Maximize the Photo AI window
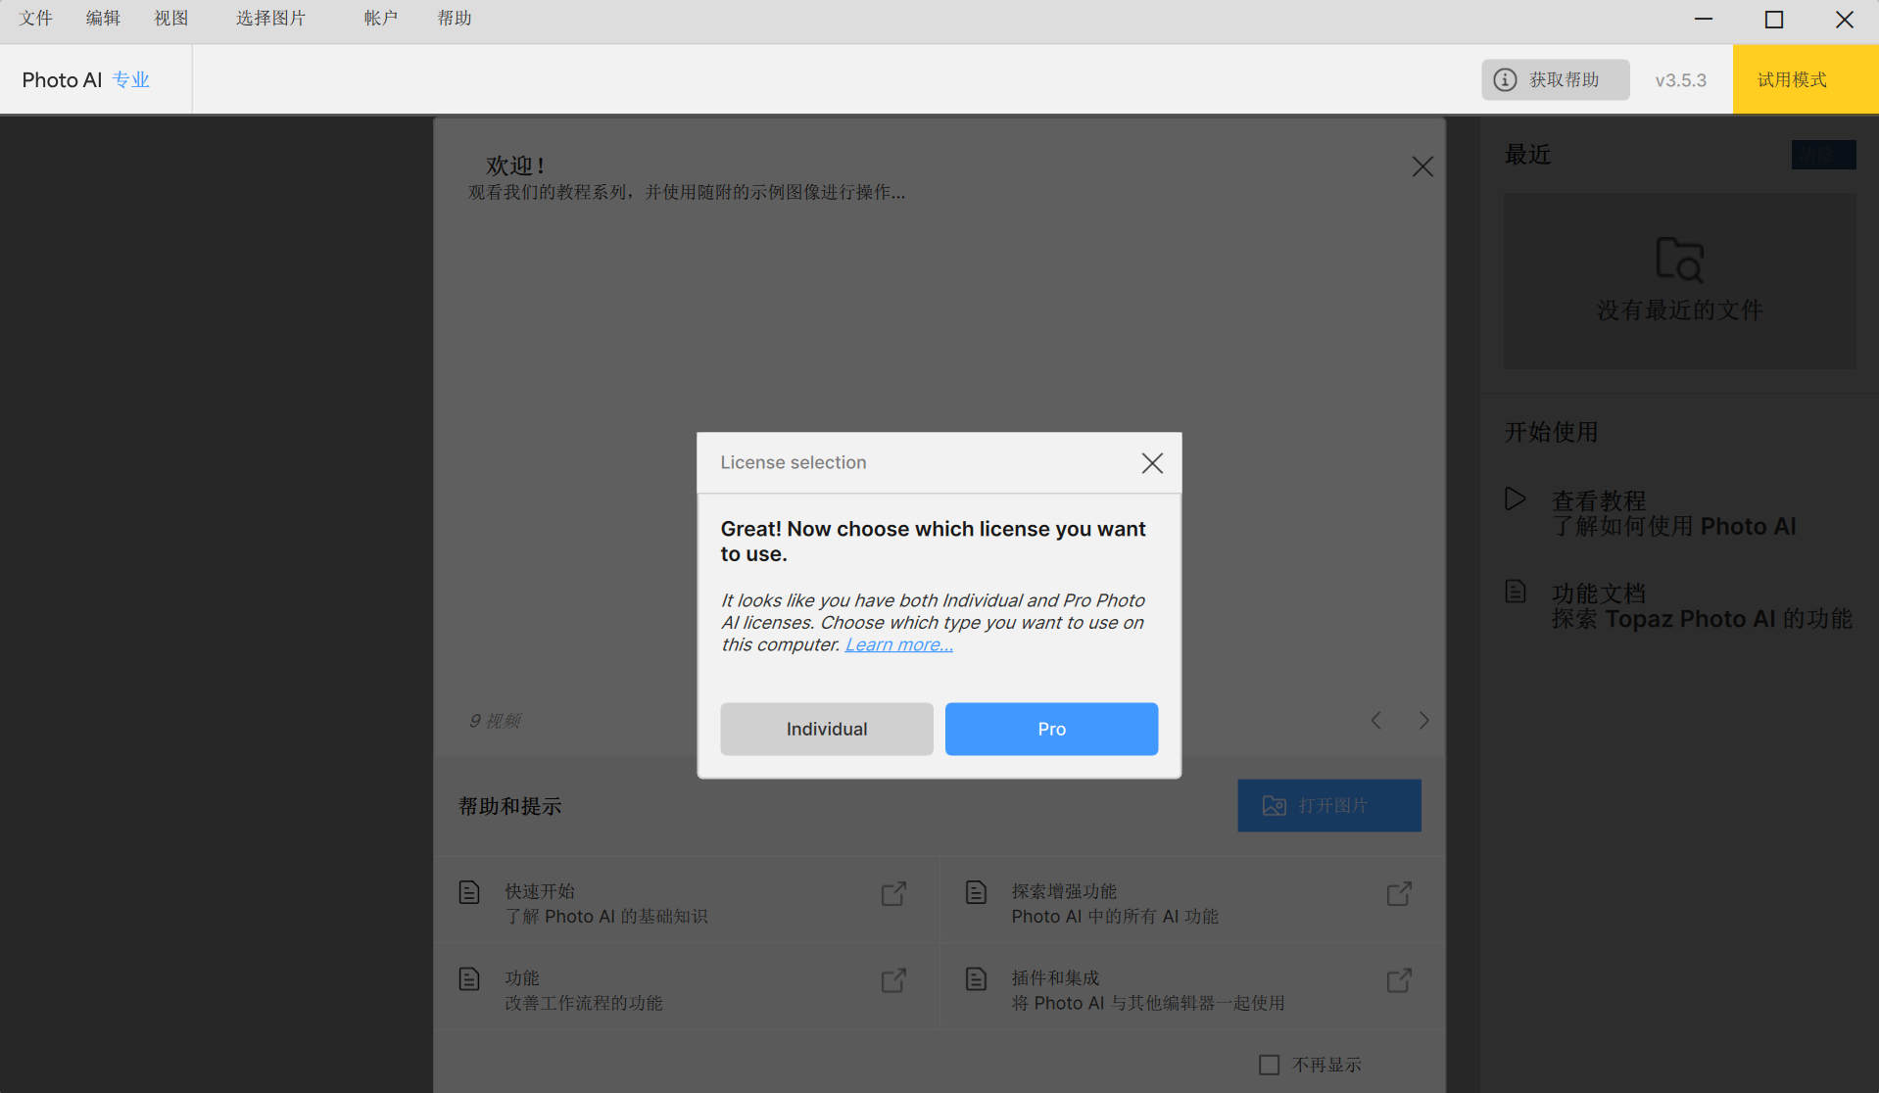Image resolution: width=1879 pixels, height=1093 pixels. [1773, 19]
